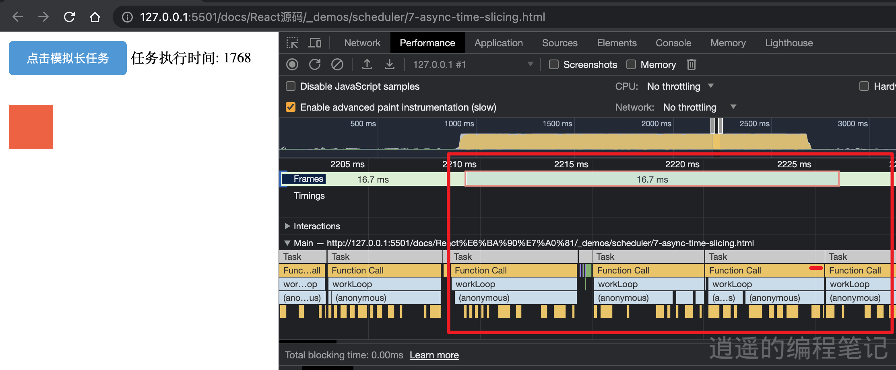The image size is (896, 370).
Task: Open the CPU throttling dropdown
Action: click(x=680, y=86)
